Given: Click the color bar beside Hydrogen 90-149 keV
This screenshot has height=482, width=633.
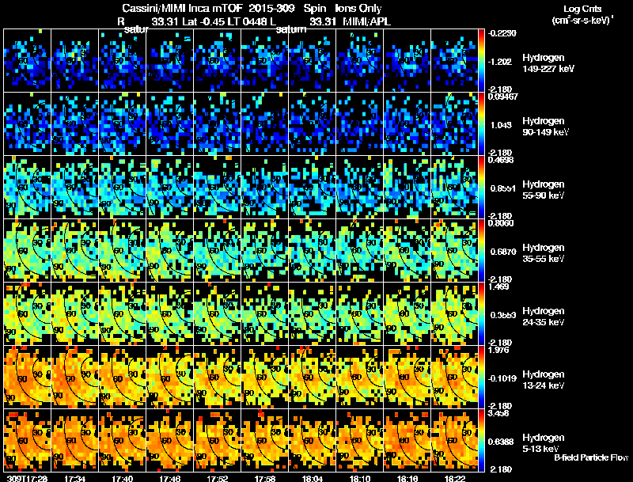Looking at the screenshot, I should point(481,124).
